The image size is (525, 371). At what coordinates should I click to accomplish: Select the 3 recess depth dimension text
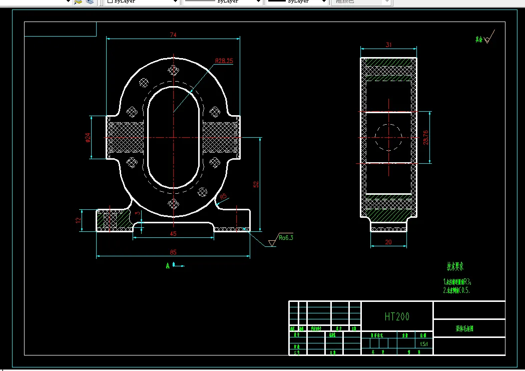point(137,213)
